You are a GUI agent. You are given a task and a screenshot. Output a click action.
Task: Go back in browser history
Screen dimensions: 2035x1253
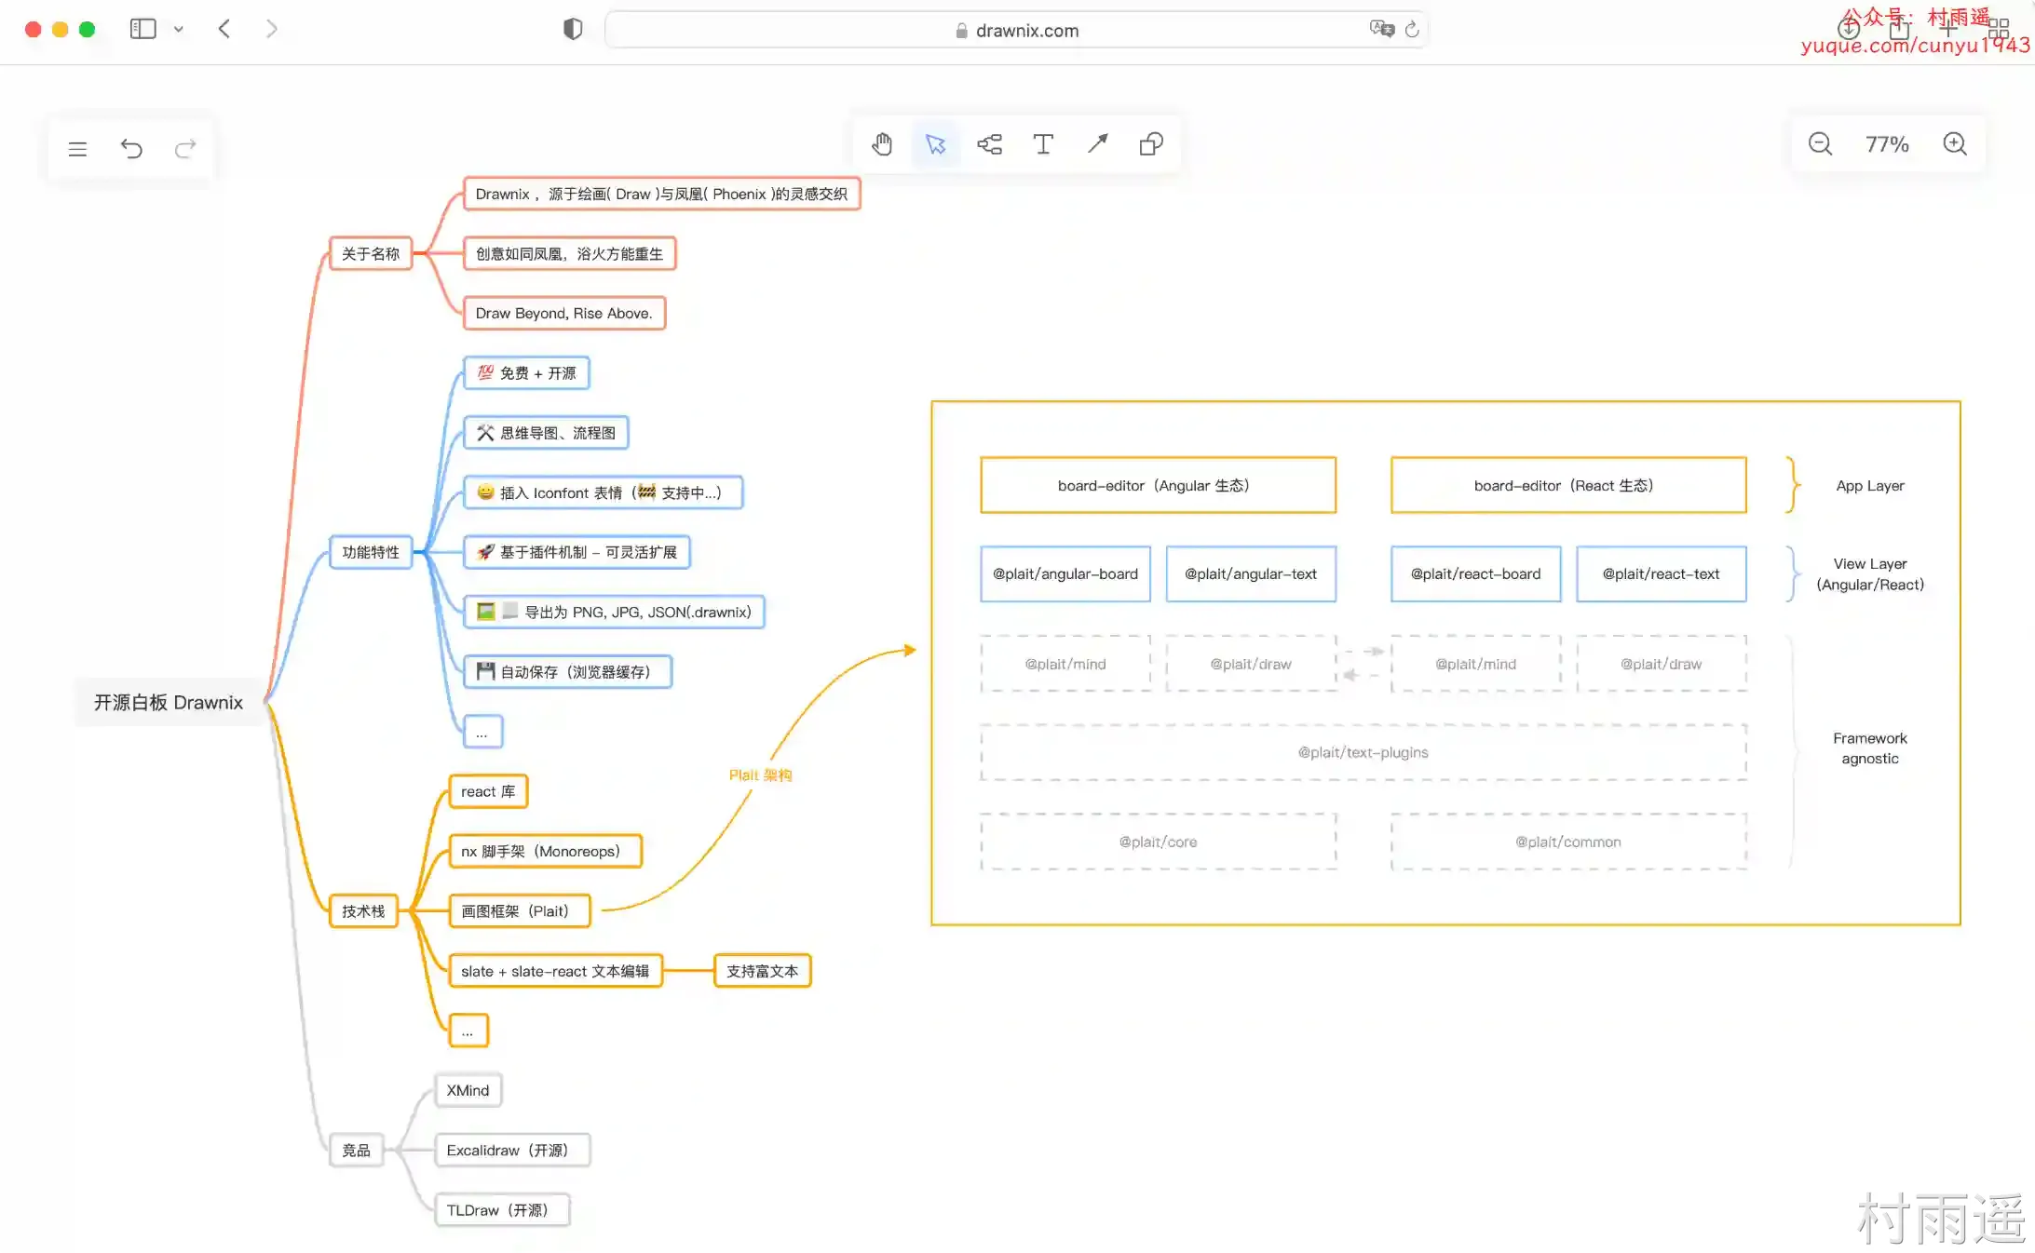click(224, 29)
